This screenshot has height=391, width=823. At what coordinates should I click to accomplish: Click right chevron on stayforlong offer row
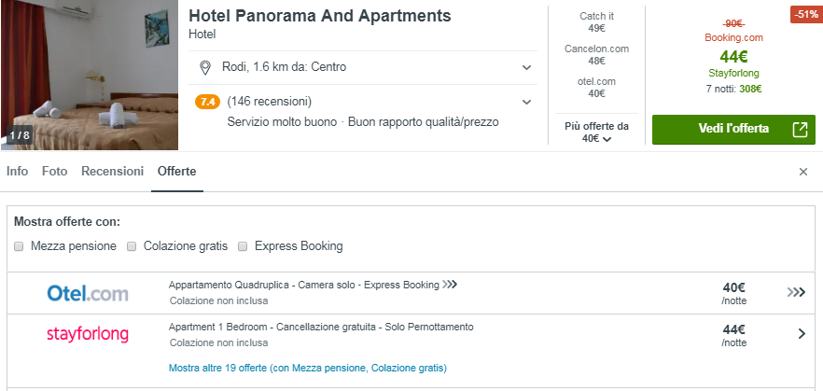click(x=802, y=333)
